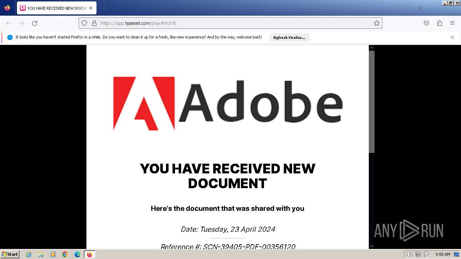
Task: Click the YOU HAVE RECEIVED NEW DOCUMENT heading
Action: 228,176
